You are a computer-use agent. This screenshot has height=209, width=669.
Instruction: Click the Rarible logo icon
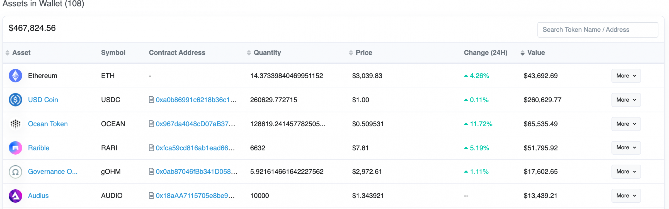pyautogui.click(x=15, y=148)
